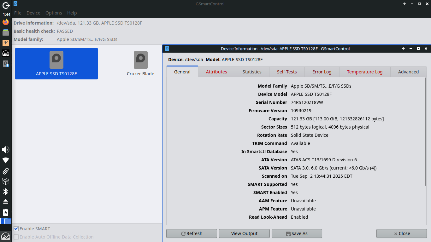Switch to the Attributes tab

(x=216, y=72)
